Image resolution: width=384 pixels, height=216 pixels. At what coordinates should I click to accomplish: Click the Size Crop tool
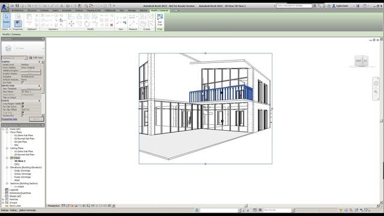pos(160,20)
